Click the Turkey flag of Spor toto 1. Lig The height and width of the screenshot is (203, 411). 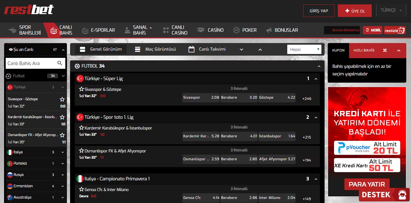pyautogui.click(x=80, y=117)
